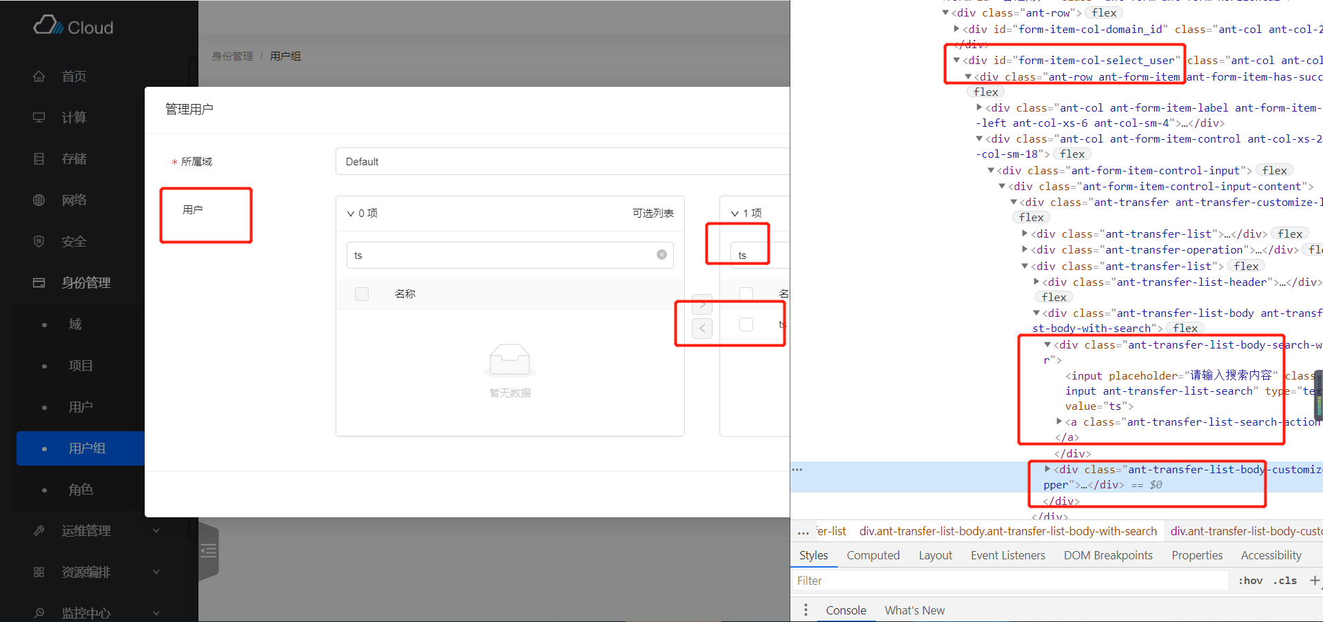The width and height of the screenshot is (1323, 622).
Task: Clear the left transfer list search text
Action: (661, 255)
